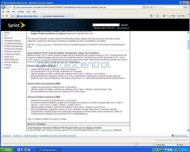Image resolution: width=190 pixels, height=152 pixels.
Task: Click Logout in left navigation
Action: pos(7,68)
